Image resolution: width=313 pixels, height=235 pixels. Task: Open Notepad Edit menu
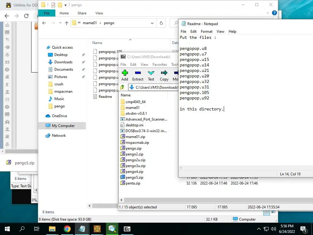click(193, 32)
